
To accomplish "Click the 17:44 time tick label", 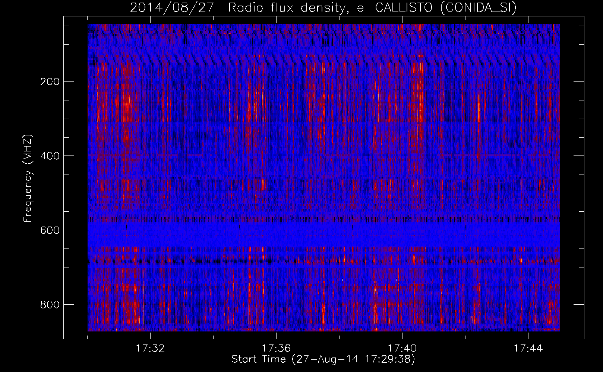I will point(528,349).
